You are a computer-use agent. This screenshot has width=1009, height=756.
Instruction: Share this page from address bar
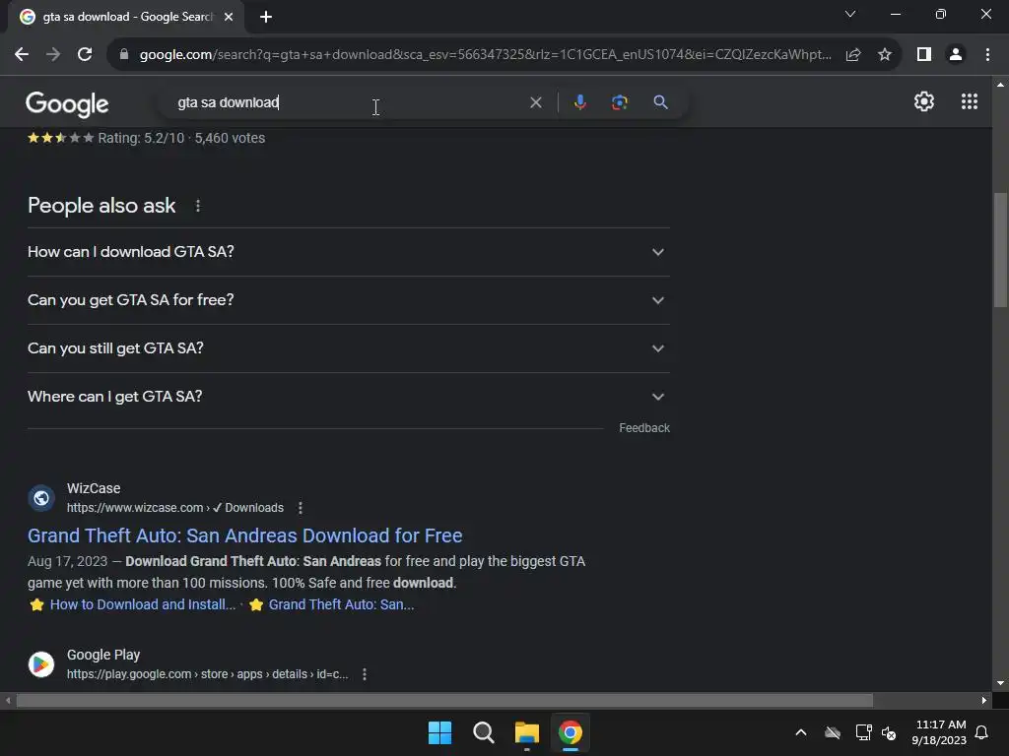[x=853, y=55]
